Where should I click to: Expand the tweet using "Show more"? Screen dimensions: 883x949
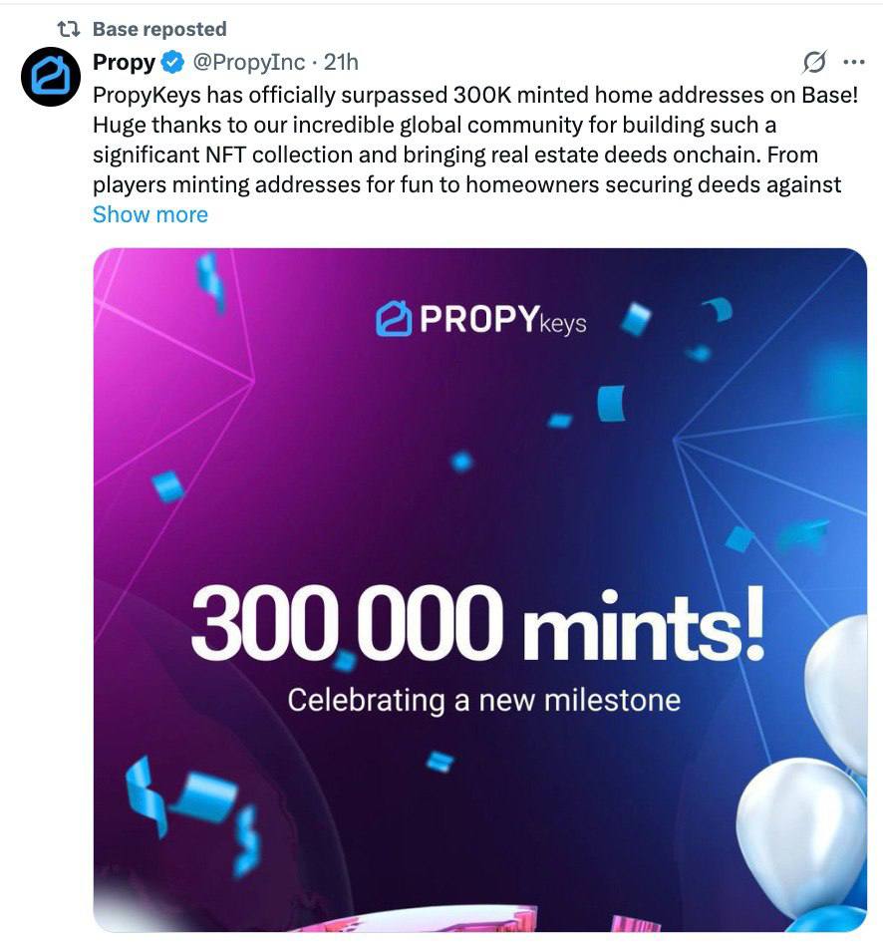point(149,213)
